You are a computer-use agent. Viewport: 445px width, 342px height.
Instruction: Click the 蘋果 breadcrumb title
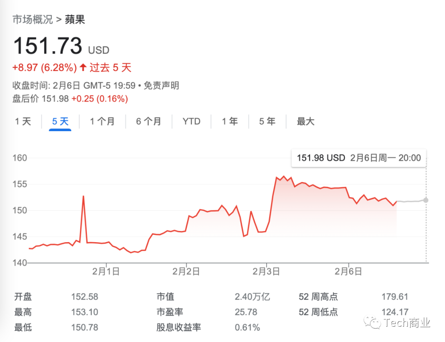coord(75,20)
